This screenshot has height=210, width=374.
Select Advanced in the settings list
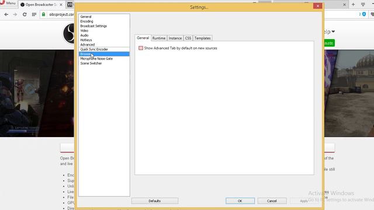point(104,44)
